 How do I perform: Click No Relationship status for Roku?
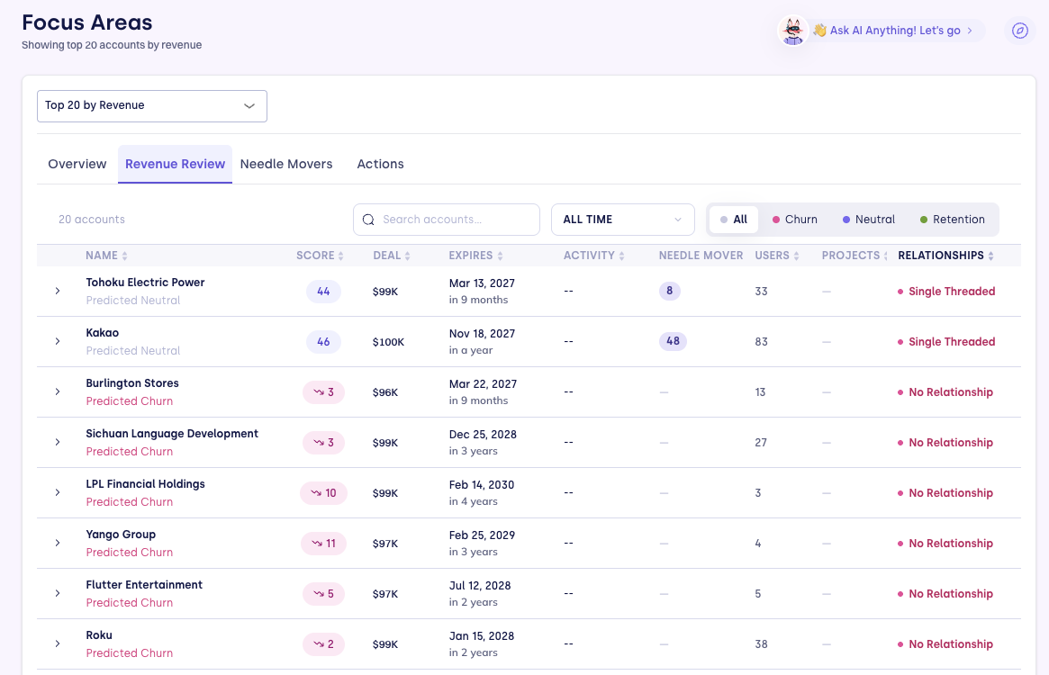coord(945,644)
